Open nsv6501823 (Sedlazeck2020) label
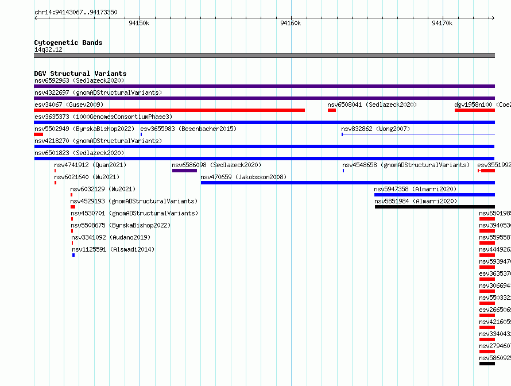511x386 pixels. 79,153
